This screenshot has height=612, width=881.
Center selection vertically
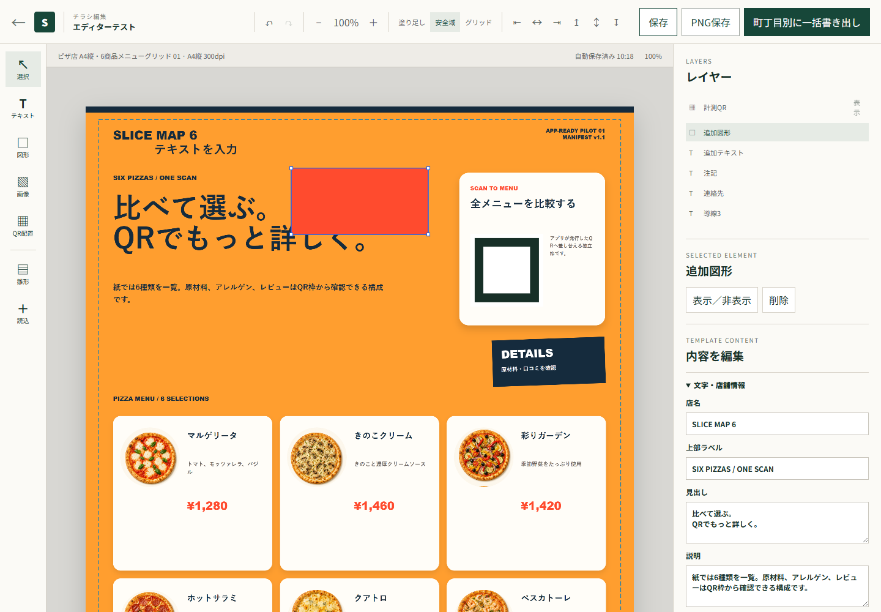coord(597,23)
